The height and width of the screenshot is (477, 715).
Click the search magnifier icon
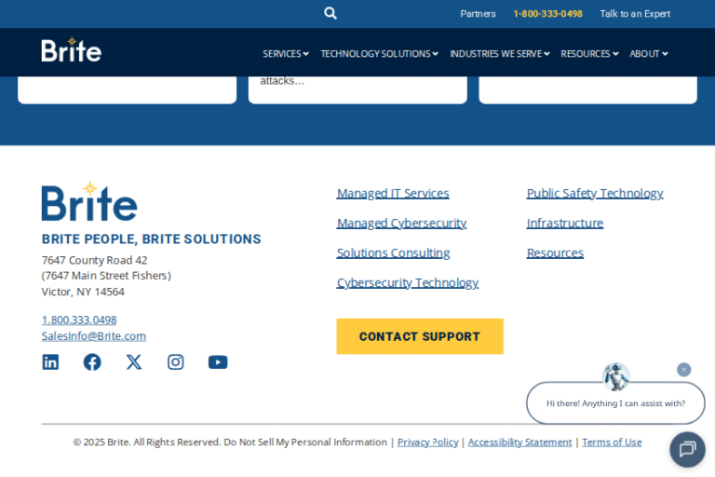click(331, 13)
